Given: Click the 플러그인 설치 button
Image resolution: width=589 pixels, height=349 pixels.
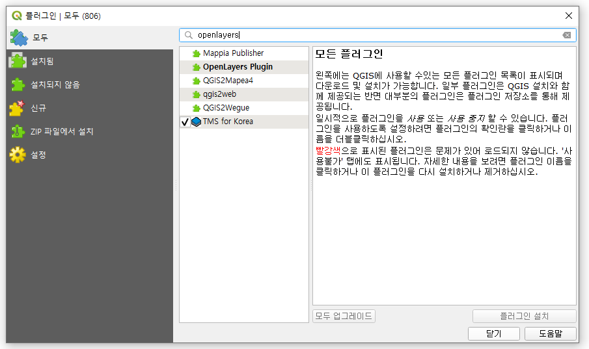Looking at the screenshot, I should tap(525, 316).
